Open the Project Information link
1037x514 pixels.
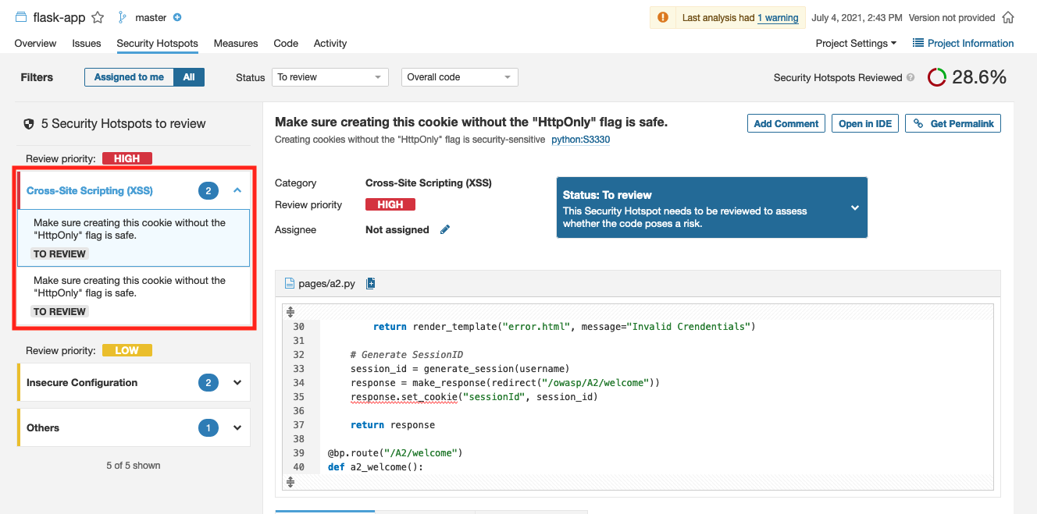tap(971, 43)
